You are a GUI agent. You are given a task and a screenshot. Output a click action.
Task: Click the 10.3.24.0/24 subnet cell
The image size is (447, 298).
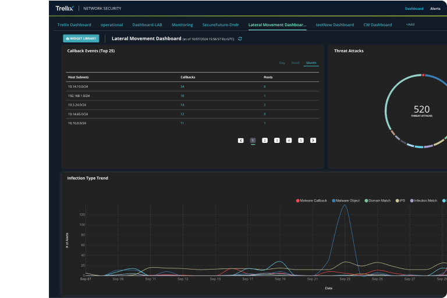tap(77, 105)
